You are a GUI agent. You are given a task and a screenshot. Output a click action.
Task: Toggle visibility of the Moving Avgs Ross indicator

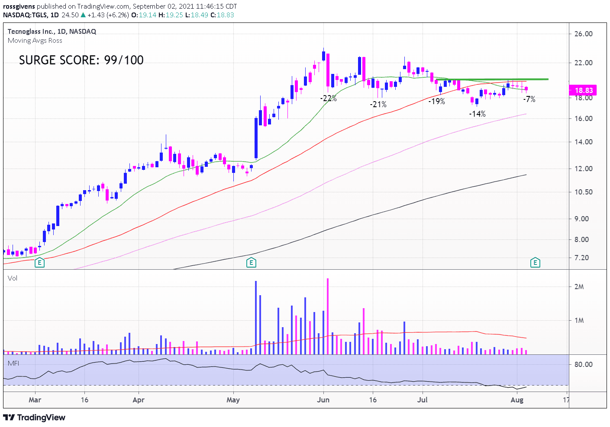[35, 41]
